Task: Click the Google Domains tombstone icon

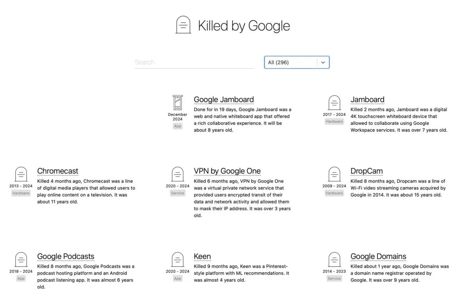Action: tap(334, 260)
